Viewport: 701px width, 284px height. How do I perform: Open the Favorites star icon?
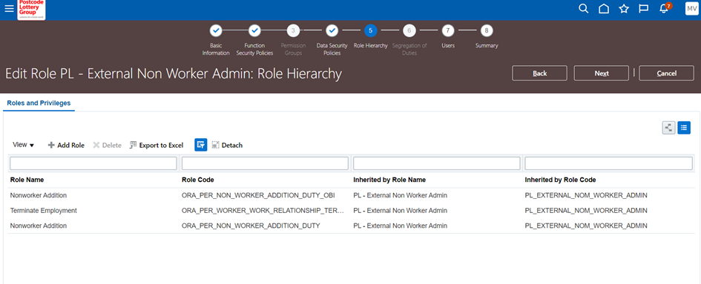pyautogui.click(x=624, y=8)
